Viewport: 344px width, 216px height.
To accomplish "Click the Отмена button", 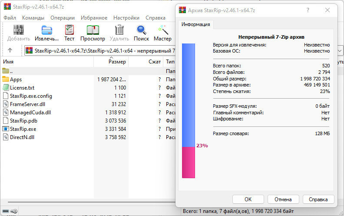I will click(x=283, y=199).
